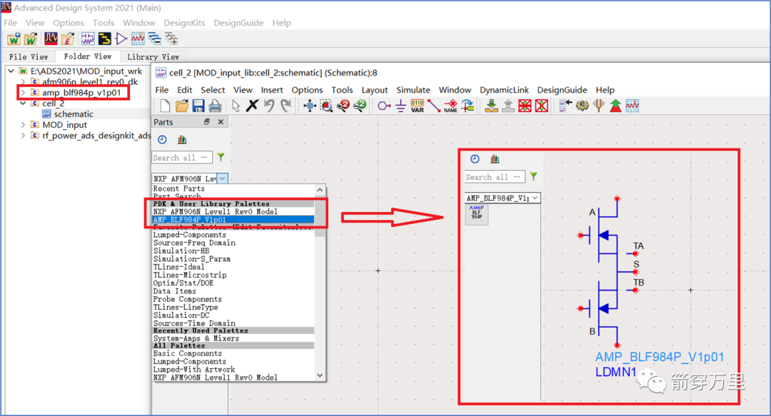The height and width of the screenshot is (416, 771).
Task: Click the View All zoom icon
Action: click(310, 106)
